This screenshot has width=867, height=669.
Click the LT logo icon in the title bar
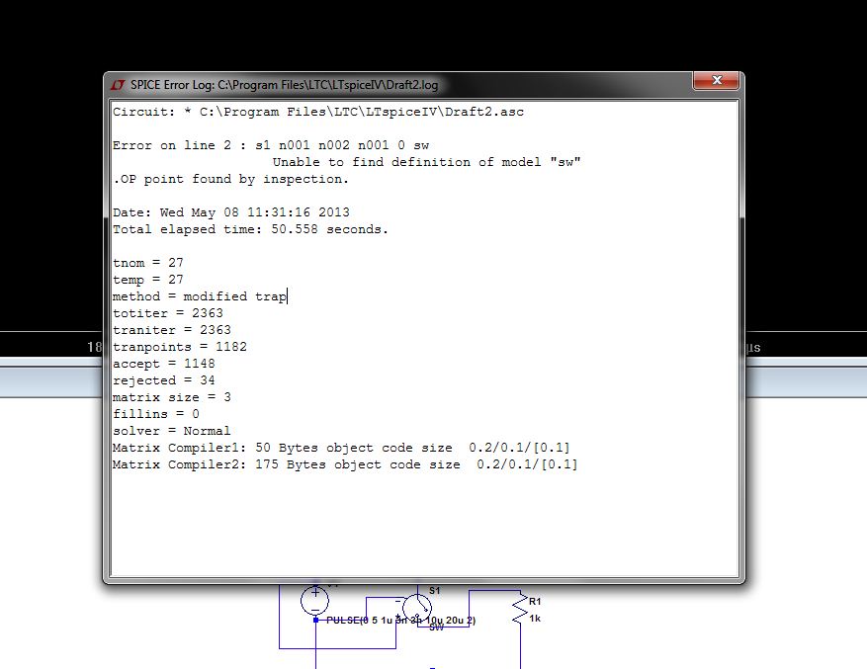coord(118,85)
